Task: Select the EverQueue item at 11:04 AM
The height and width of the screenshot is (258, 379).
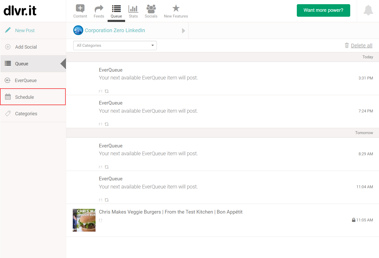Action: click(222, 187)
